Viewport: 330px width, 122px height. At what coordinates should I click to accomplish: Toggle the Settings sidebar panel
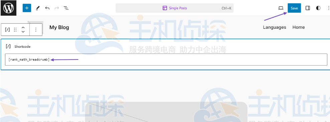pyautogui.click(x=308, y=8)
